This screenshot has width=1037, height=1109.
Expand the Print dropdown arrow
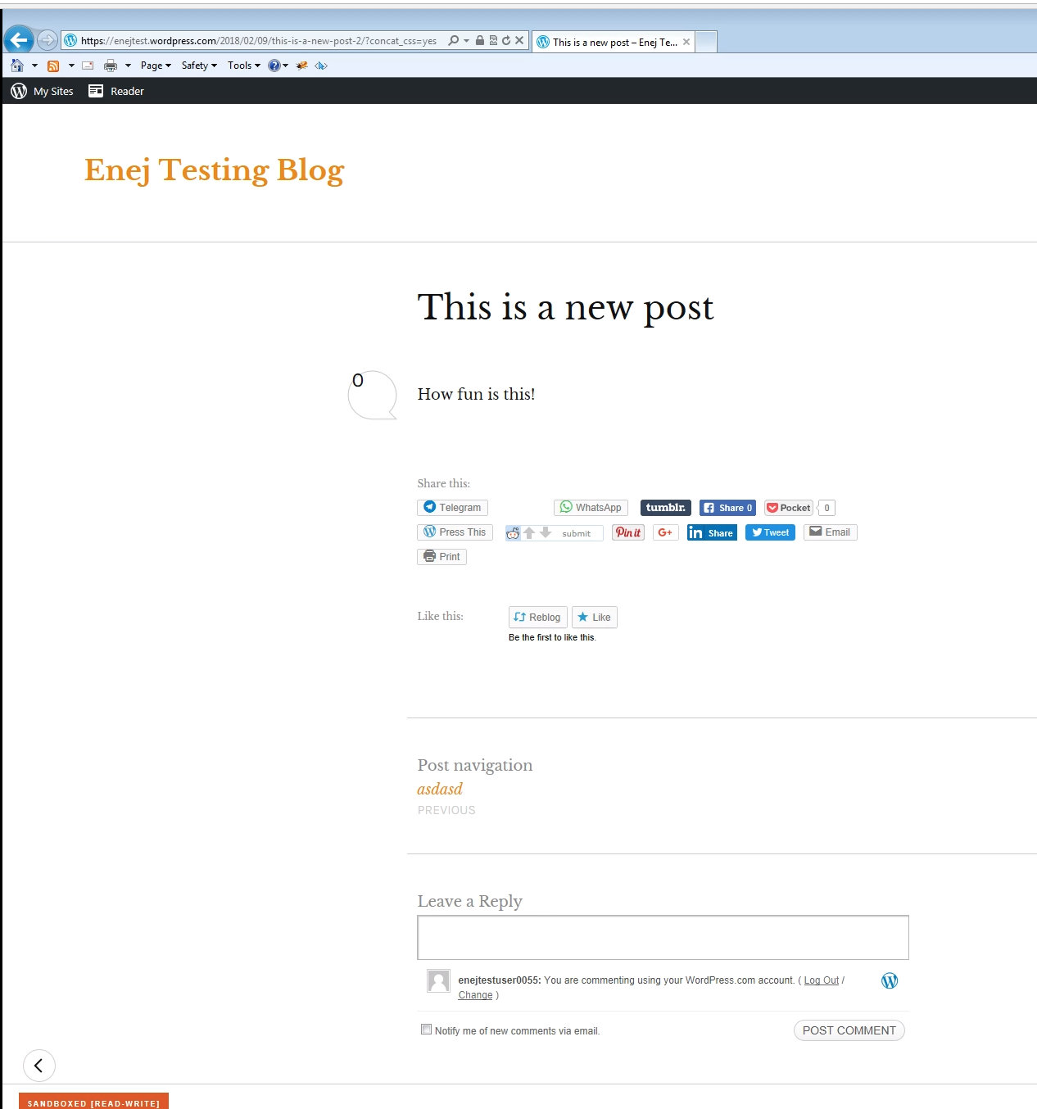click(x=128, y=66)
